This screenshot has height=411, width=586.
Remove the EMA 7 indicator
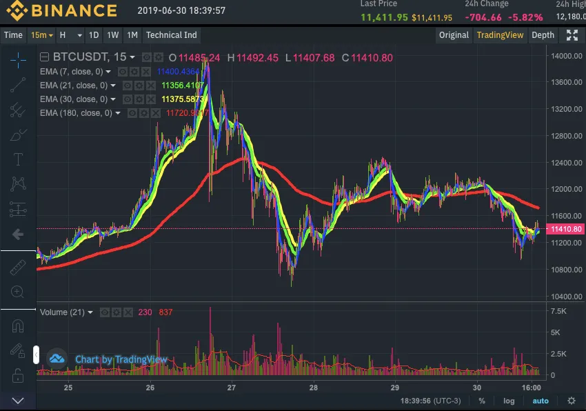(x=146, y=72)
